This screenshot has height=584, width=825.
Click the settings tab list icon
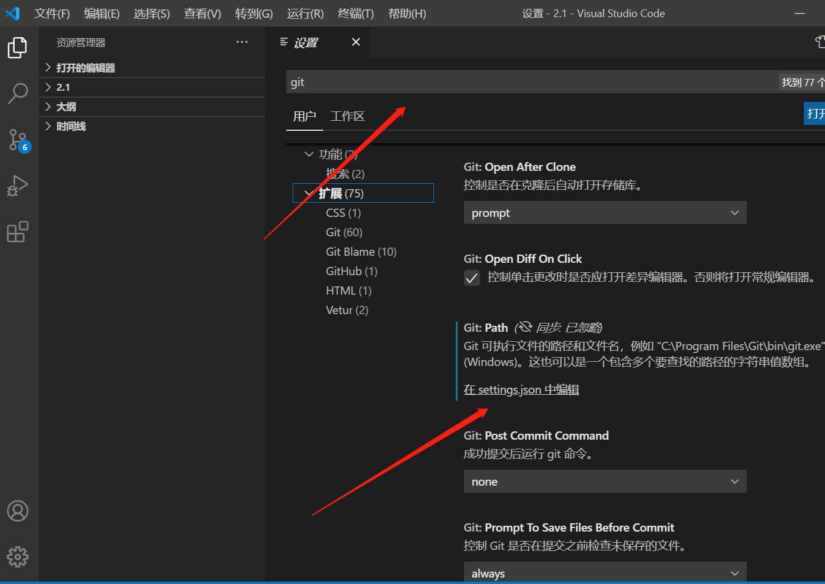(x=284, y=42)
